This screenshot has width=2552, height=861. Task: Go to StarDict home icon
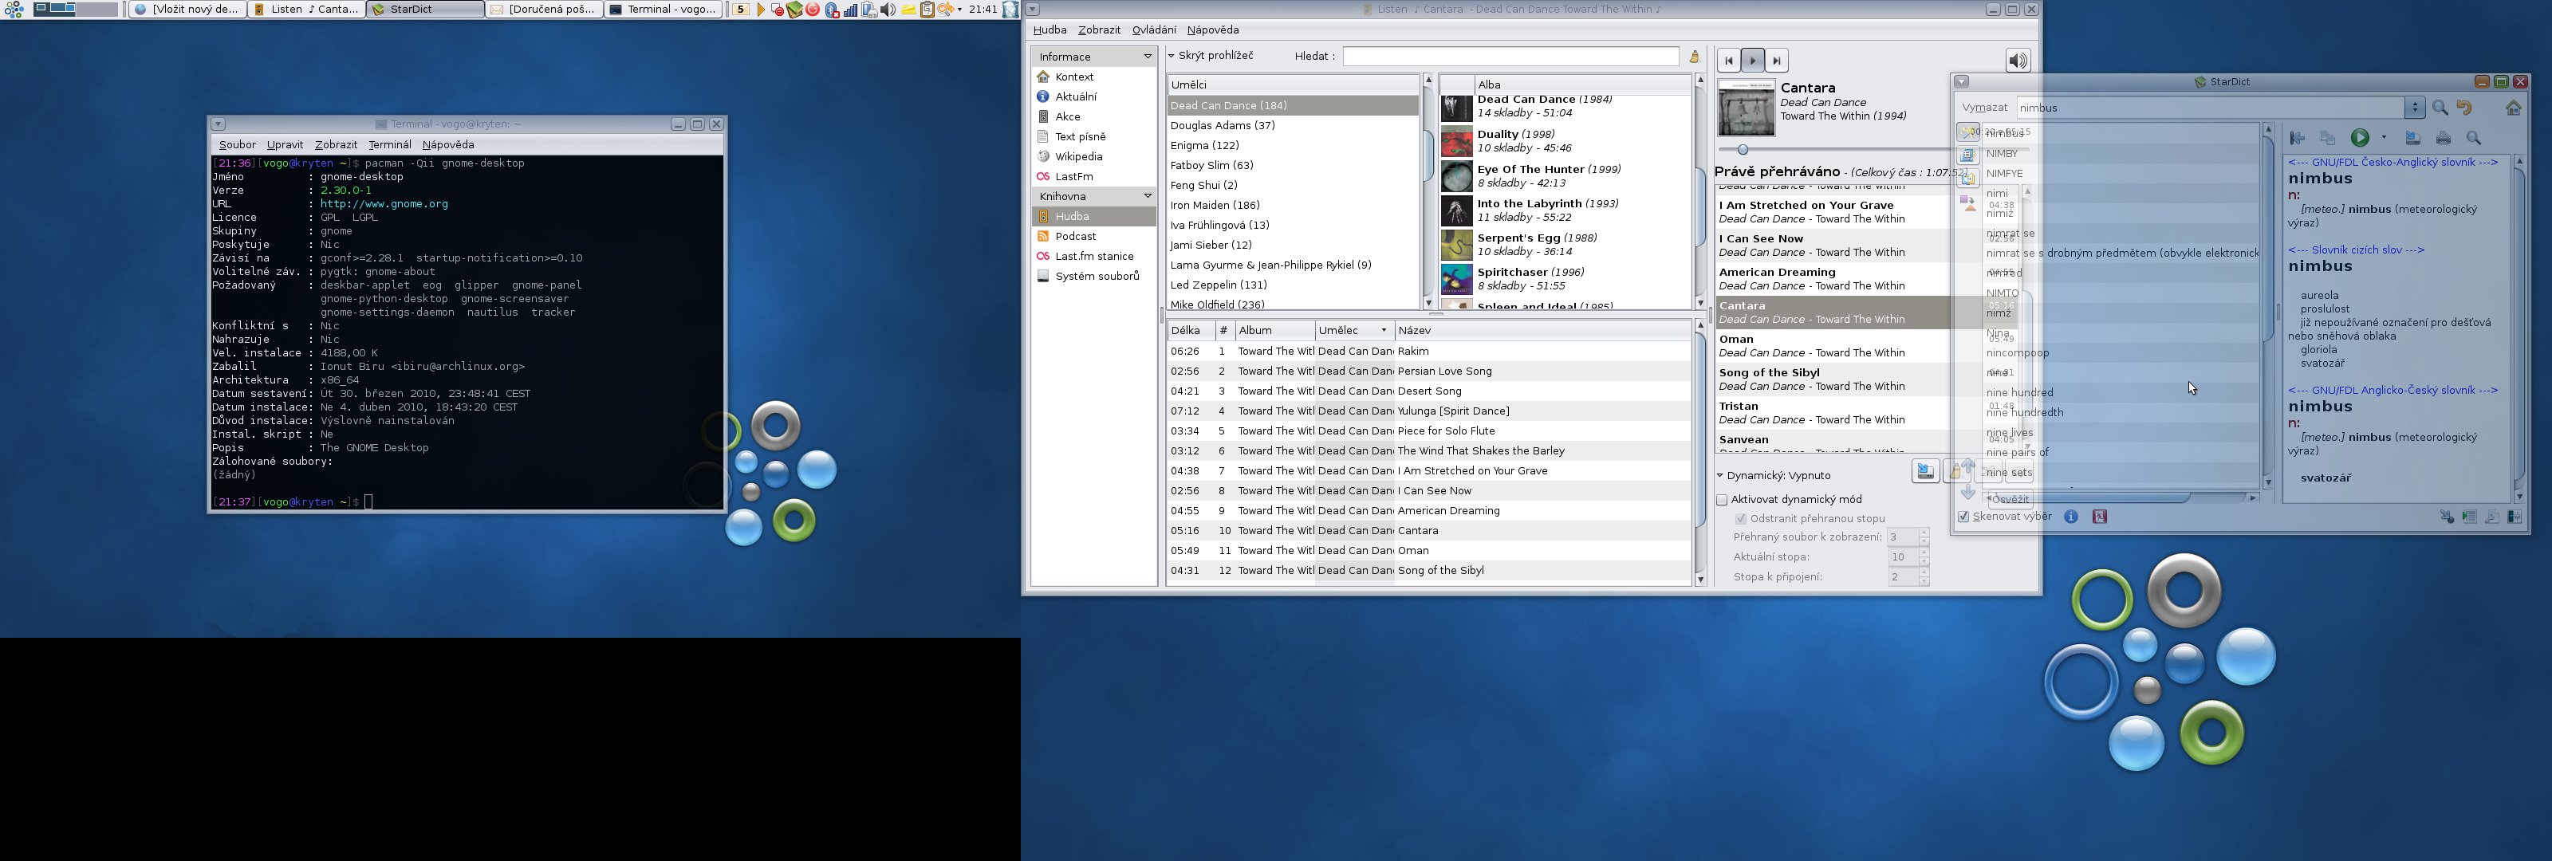pos(2514,108)
